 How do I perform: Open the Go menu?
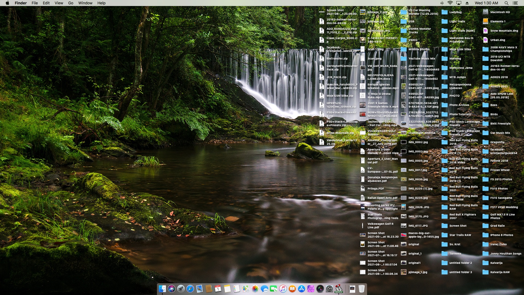click(71, 3)
